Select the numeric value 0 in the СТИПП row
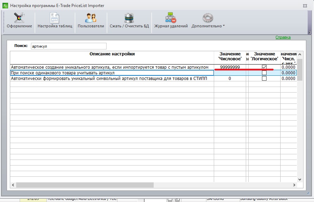The image size is (314, 202). click(x=230, y=78)
